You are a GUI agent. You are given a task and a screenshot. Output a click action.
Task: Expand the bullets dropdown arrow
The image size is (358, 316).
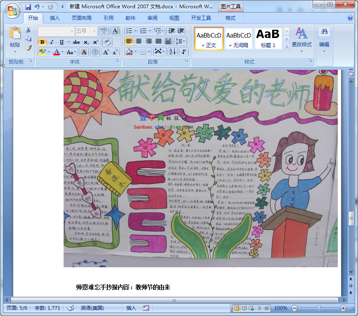[x=135, y=31]
